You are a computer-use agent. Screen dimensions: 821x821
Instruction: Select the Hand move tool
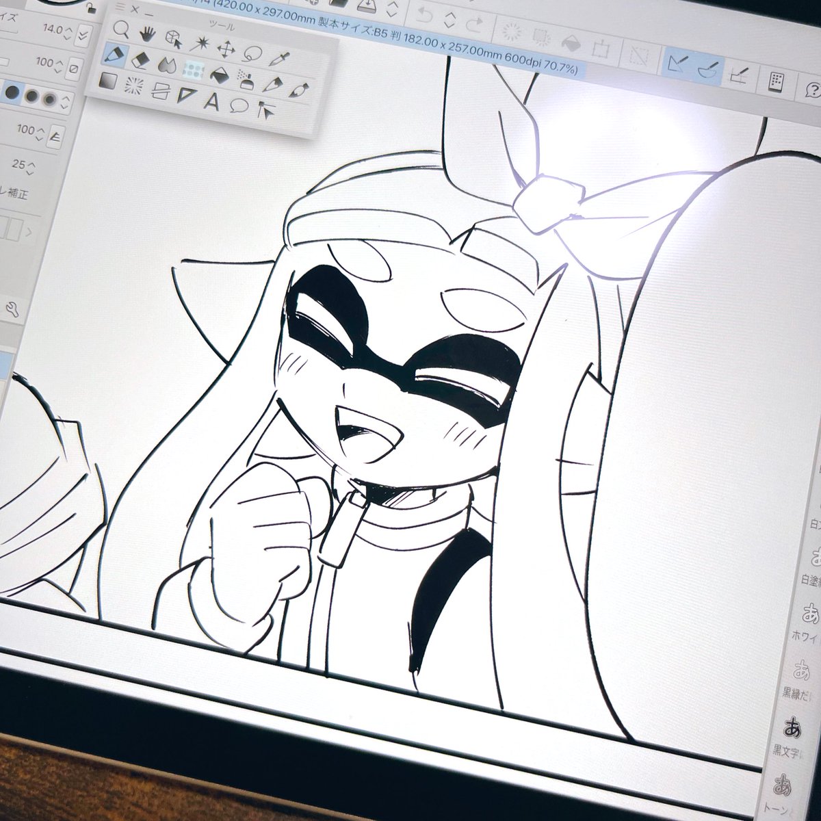click(146, 34)
